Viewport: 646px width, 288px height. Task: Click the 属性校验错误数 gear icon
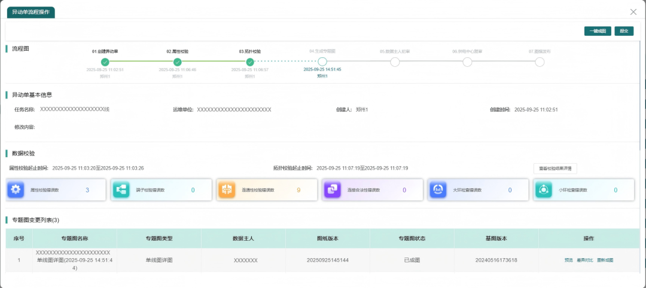point(15,190)
